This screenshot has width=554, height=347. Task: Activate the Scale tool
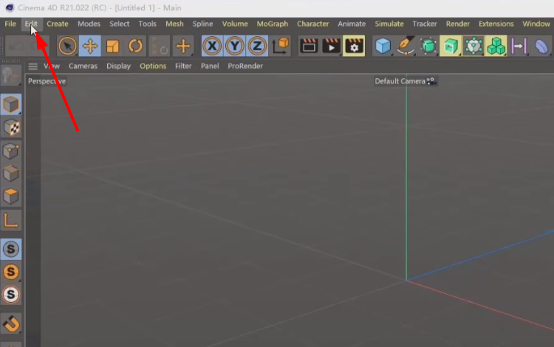(113, 46)
